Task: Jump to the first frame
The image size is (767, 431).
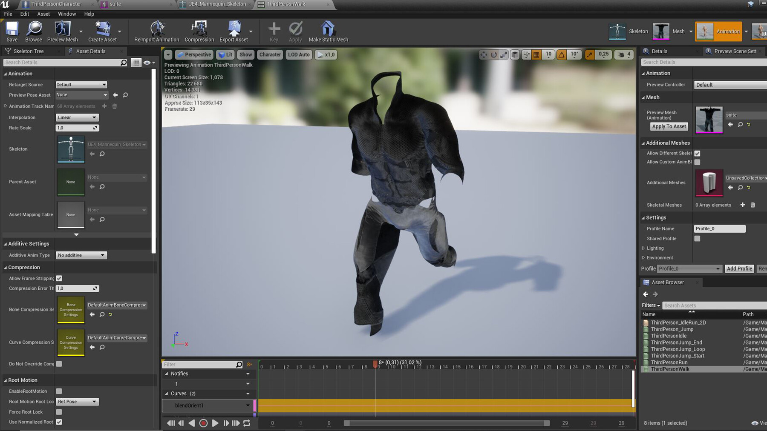Action: [171, 423]
